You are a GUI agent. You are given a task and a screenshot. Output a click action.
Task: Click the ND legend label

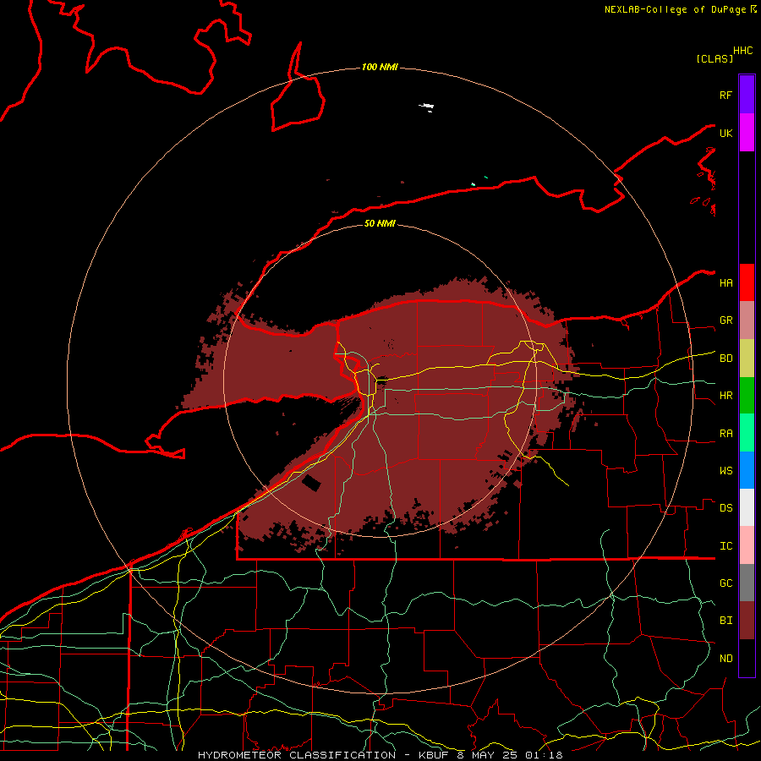point(725,659)
